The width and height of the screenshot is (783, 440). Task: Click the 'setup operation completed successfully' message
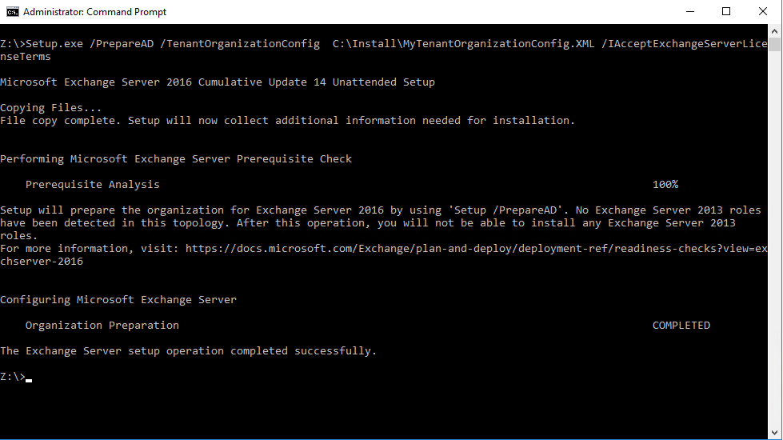click(x=188, y=351)
